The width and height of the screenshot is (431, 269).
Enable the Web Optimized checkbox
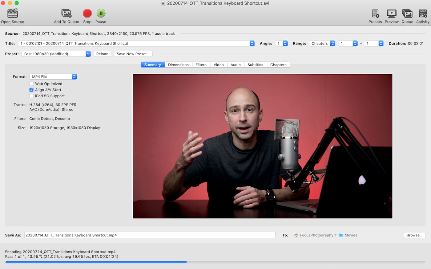point(31,84)
